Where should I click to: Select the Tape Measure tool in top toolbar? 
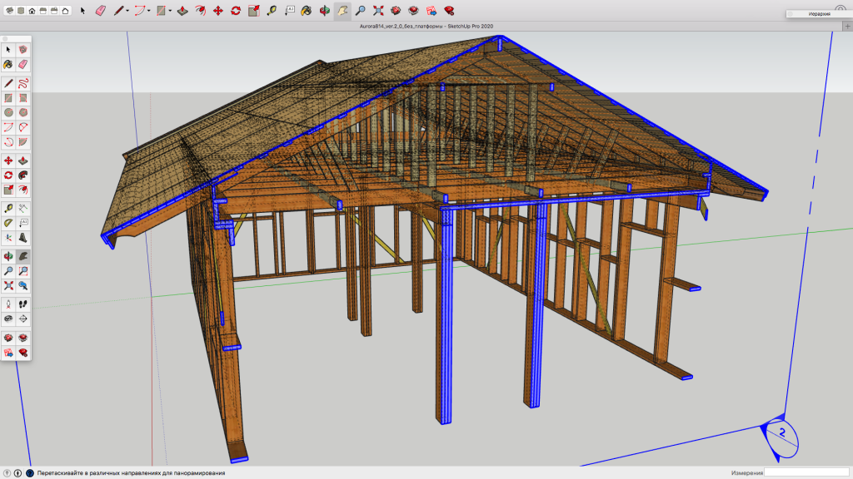[272, 11]
